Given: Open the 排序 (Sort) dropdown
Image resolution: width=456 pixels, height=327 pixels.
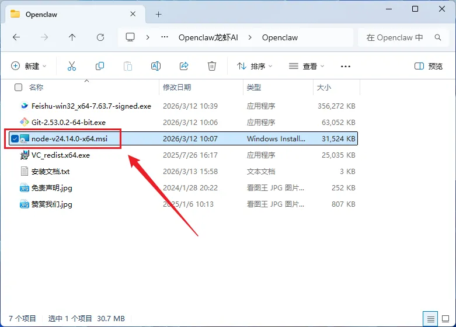Looking at the screenshot, I should [255, 67].
